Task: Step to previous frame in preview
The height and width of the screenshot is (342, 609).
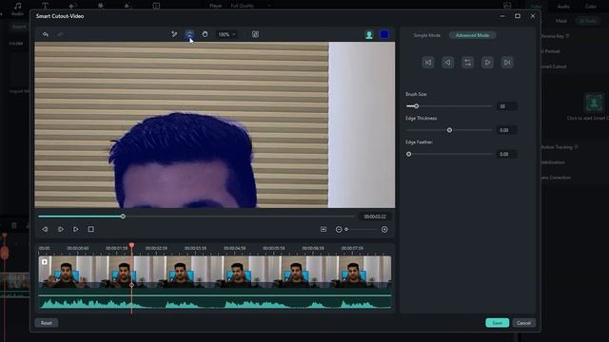Action: coord(45,229)
